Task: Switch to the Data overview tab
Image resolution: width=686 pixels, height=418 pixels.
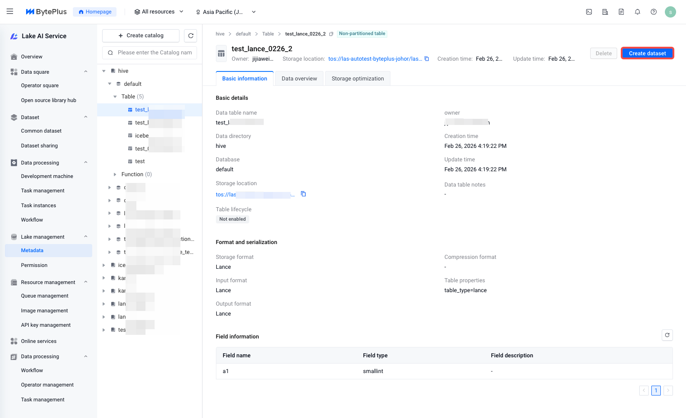Action: [x=299, y=79]
